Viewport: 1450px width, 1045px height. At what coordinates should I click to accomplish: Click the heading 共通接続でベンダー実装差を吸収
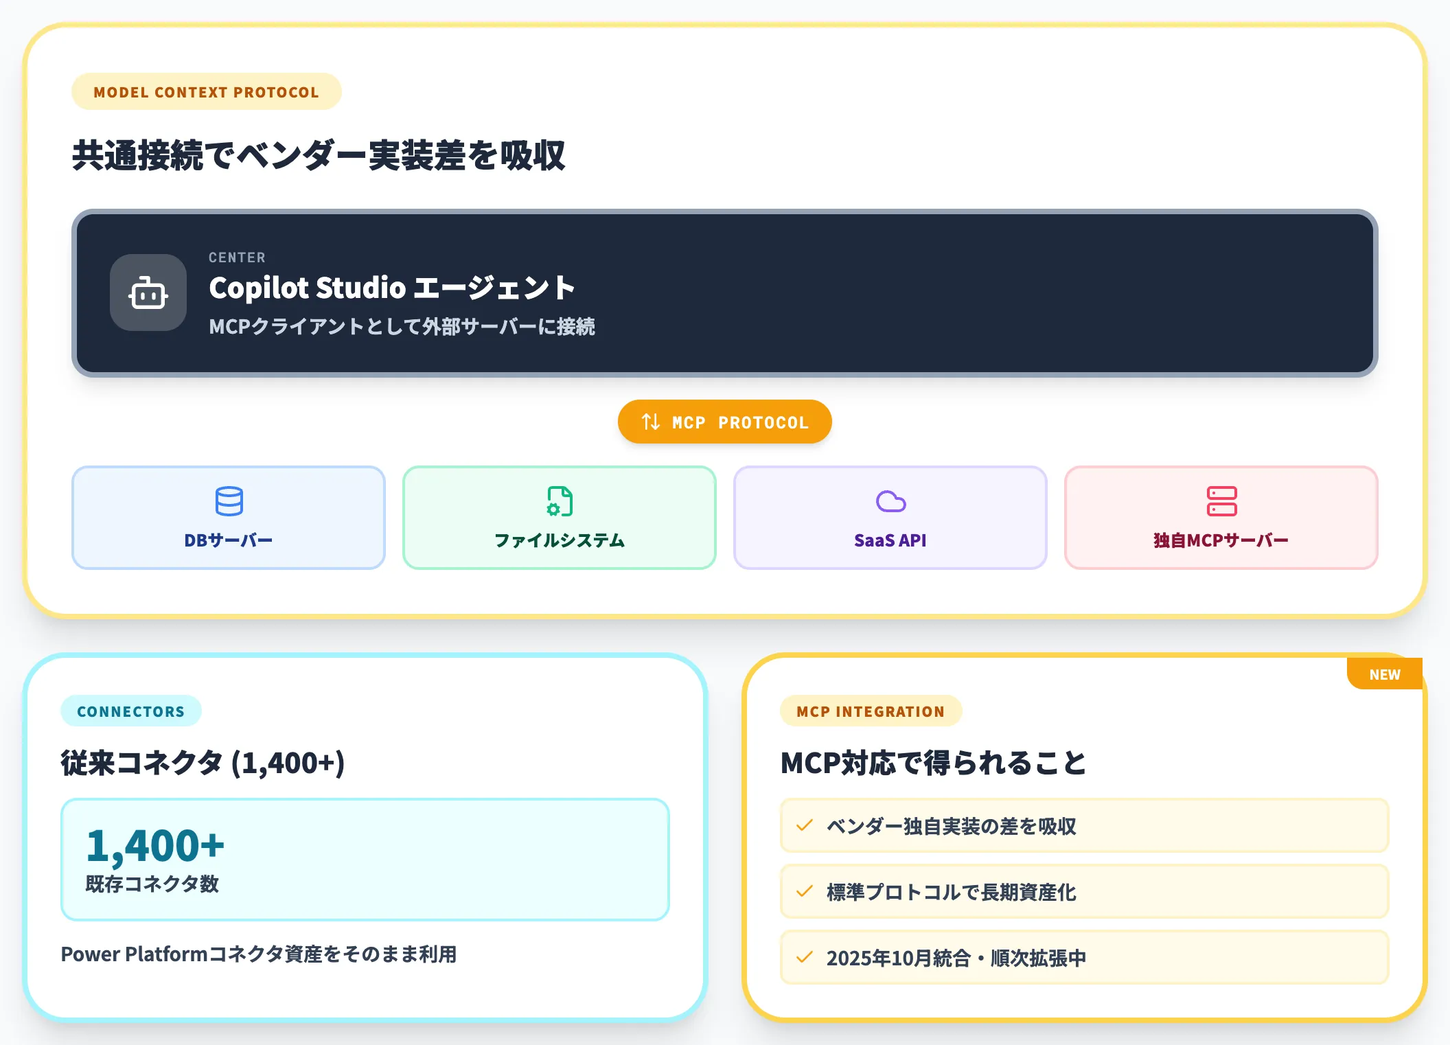tap(319, 155)
